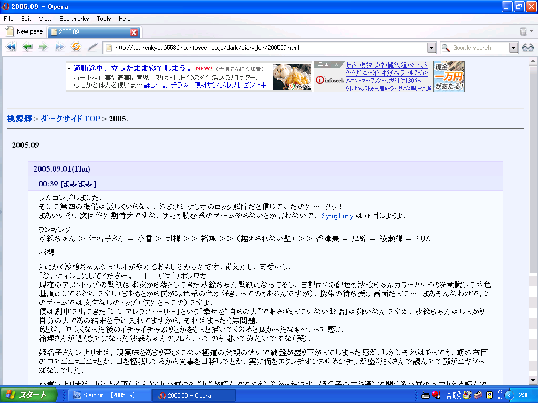The image size is (538, 403).
Task: Click the 桃源郷 breadcrumb link
Action: pos(19,119)
